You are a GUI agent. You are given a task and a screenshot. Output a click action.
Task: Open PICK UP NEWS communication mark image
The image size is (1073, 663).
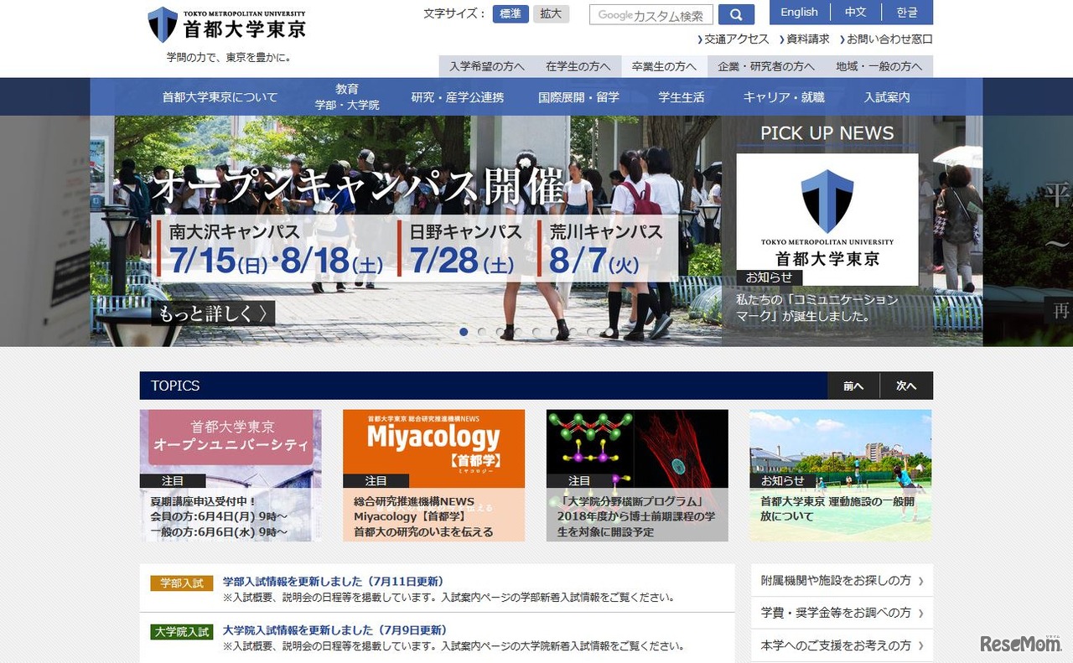827,220
